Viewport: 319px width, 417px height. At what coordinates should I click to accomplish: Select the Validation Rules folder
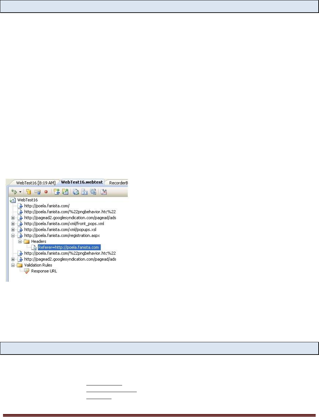pyautogui.click(x=38, y=265)
